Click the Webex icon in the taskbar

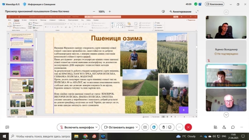[103, 136]
